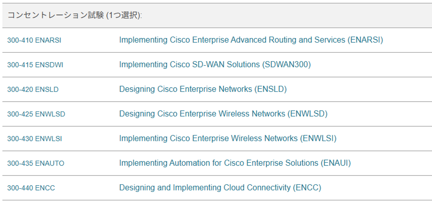
Task: Open the 300-410 ENARSI exam code link
Action: pos(34,40)
